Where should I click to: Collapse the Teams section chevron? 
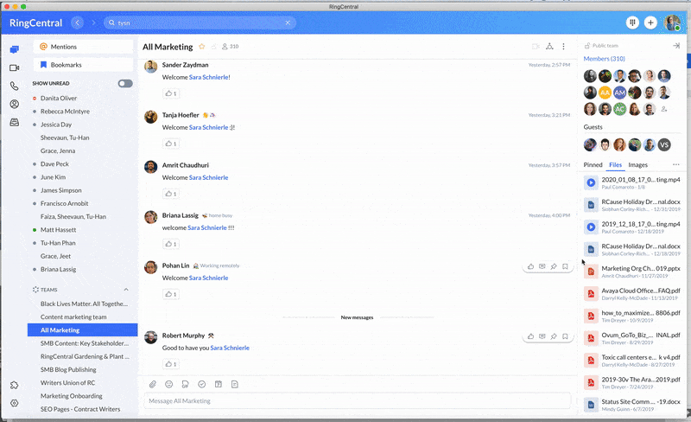(126, 289)
